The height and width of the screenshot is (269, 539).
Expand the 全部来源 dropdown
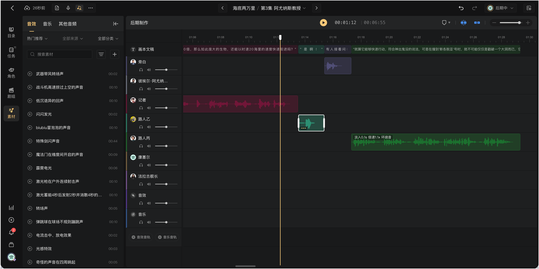(72, 39)
